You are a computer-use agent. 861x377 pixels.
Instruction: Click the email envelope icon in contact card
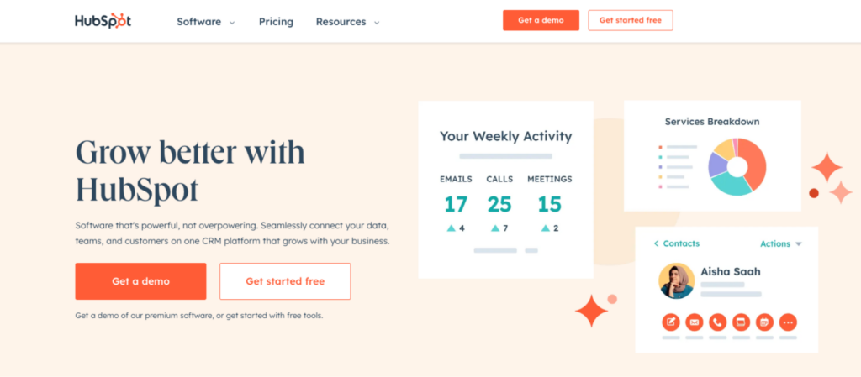point(695,322)
